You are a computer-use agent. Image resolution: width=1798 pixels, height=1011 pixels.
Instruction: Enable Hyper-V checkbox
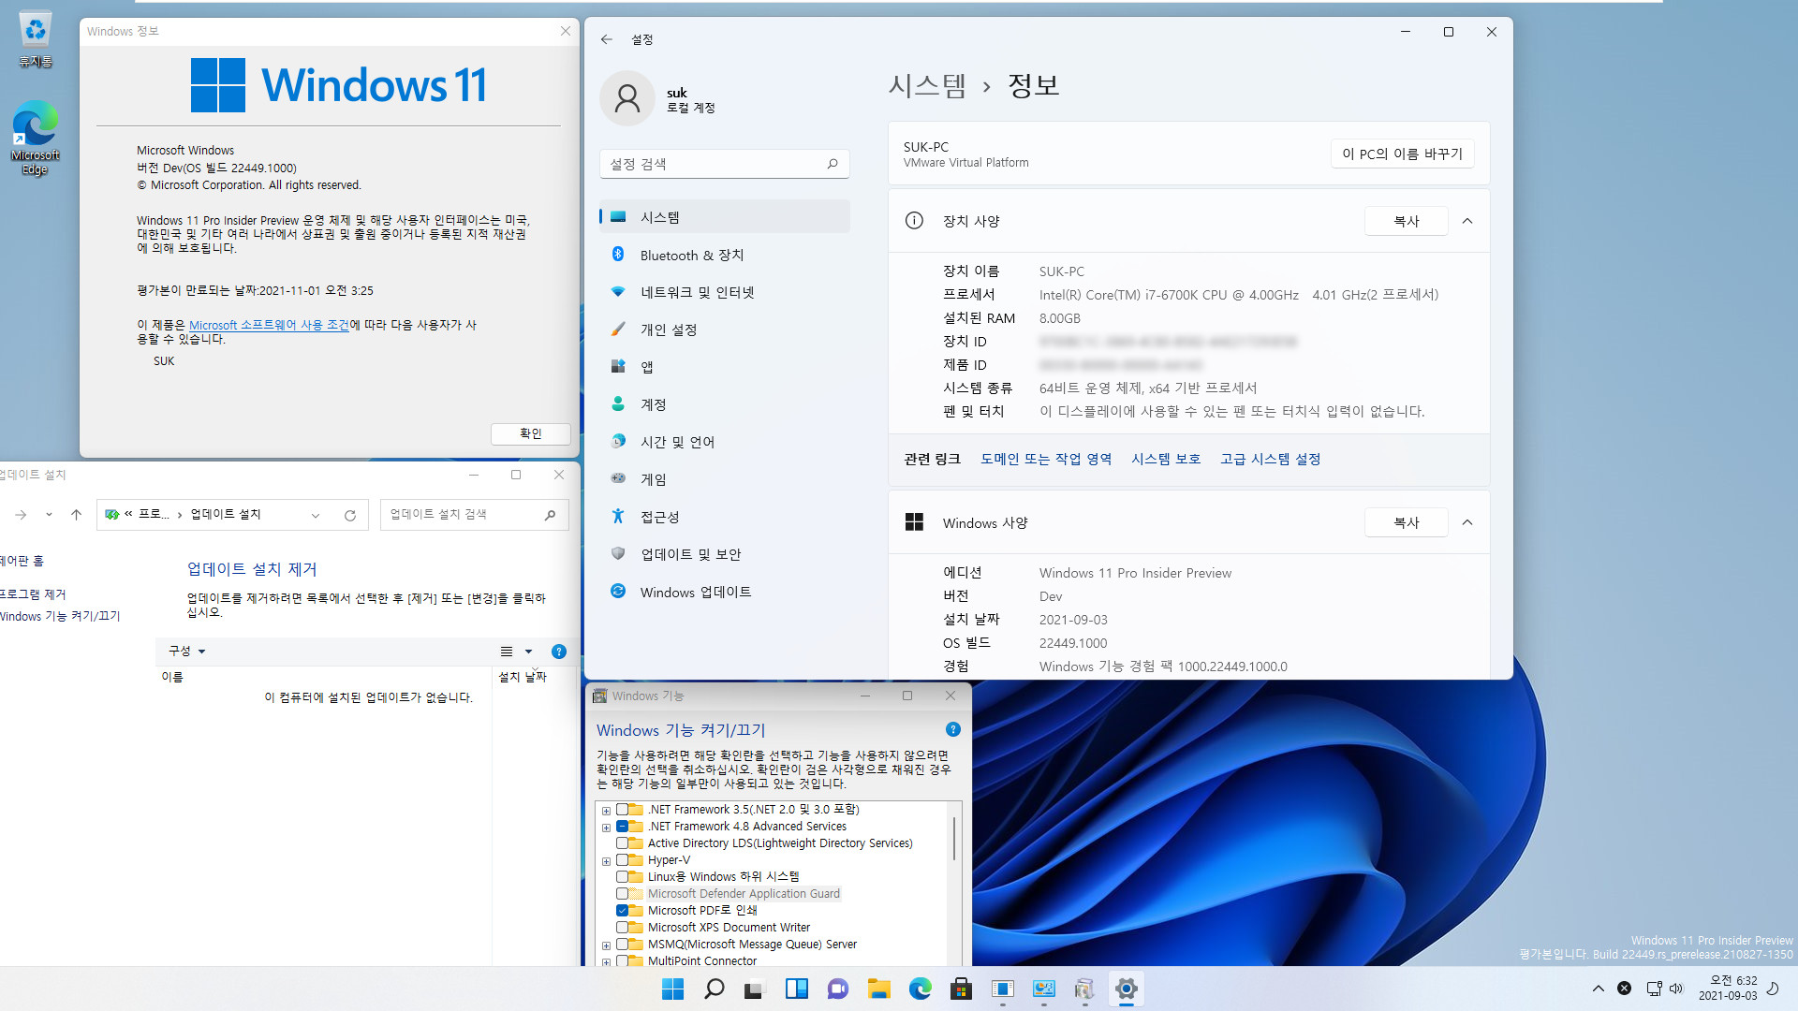[x=622, y=860]
